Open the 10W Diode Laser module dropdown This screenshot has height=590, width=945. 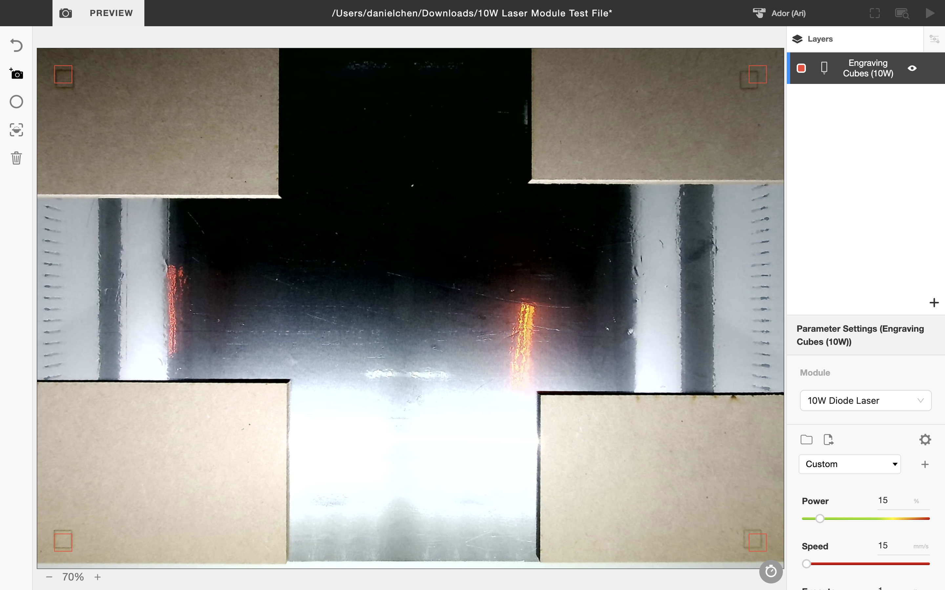pyautogui.click(x=865, y=400)
